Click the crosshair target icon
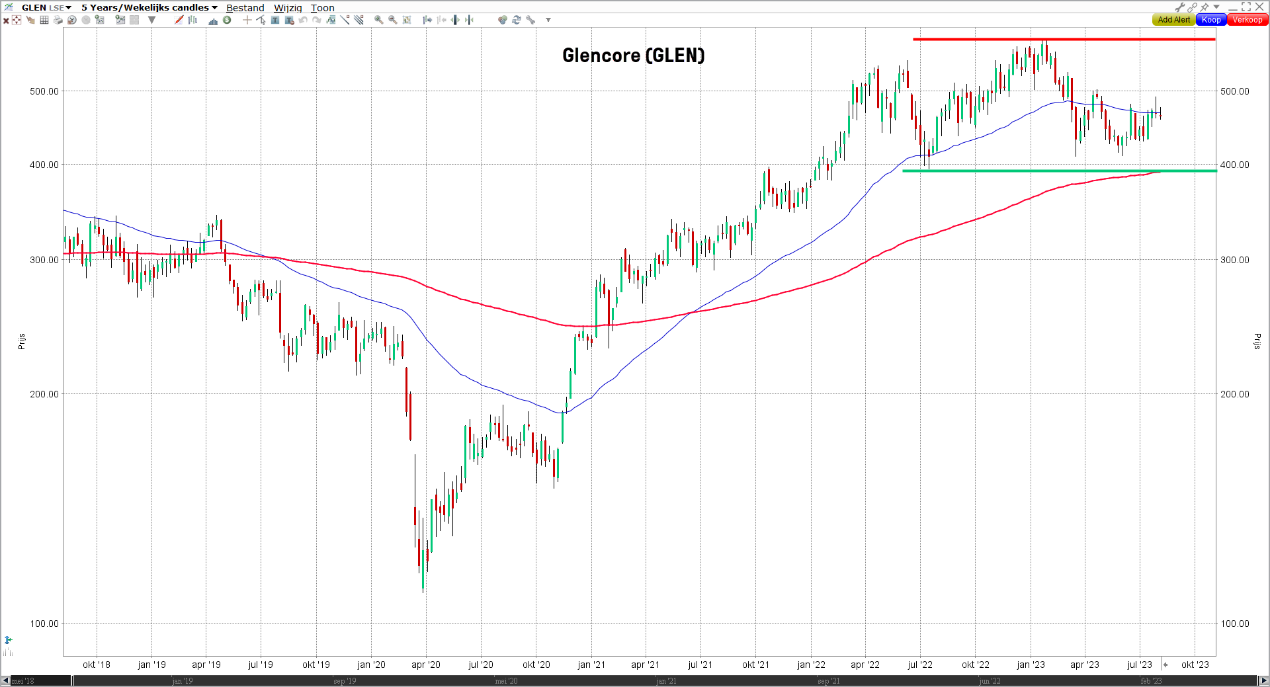 pyautogui.click(x=17, y=20)
